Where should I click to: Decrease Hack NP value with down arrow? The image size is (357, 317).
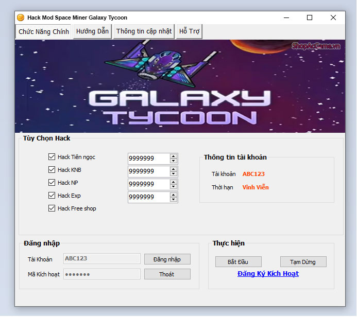point(174,186)
